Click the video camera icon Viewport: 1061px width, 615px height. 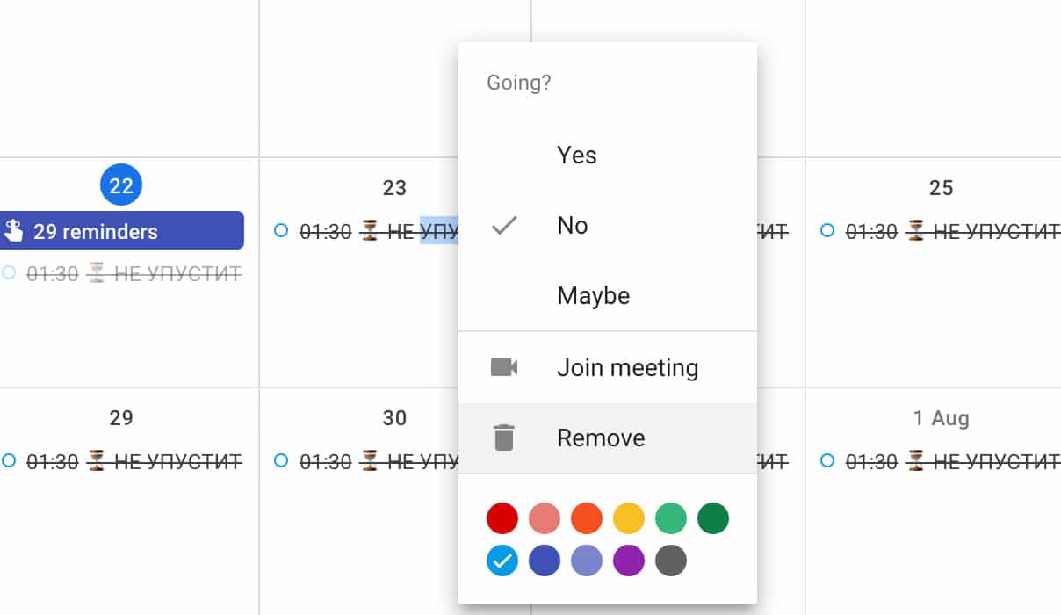pos(503,367)
